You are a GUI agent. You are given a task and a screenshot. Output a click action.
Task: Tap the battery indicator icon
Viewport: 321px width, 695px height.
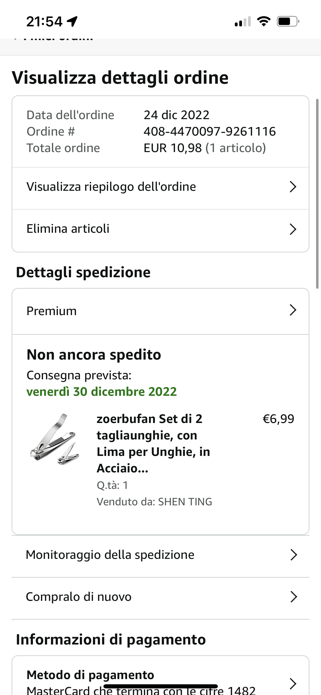[x=288, y=21]
